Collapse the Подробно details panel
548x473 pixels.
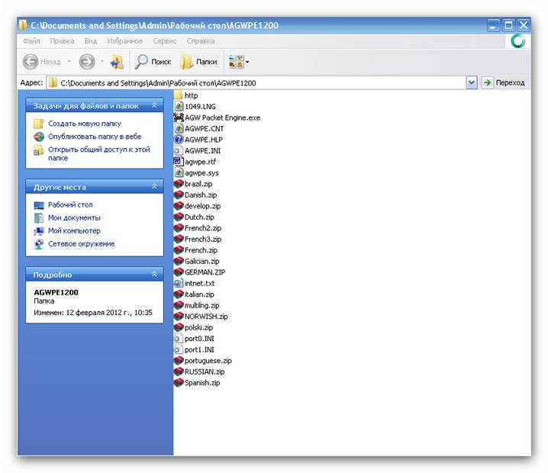(x=154, y=274)
